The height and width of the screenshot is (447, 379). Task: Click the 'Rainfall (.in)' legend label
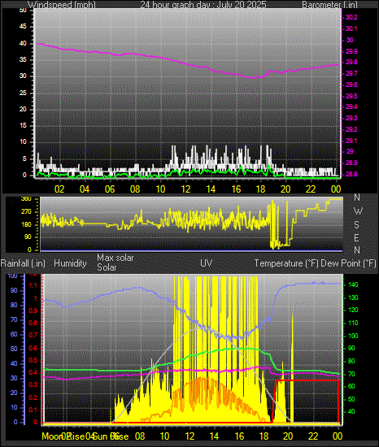pos(23,263)
